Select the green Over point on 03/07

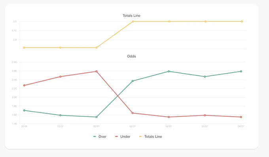point(205,77)
